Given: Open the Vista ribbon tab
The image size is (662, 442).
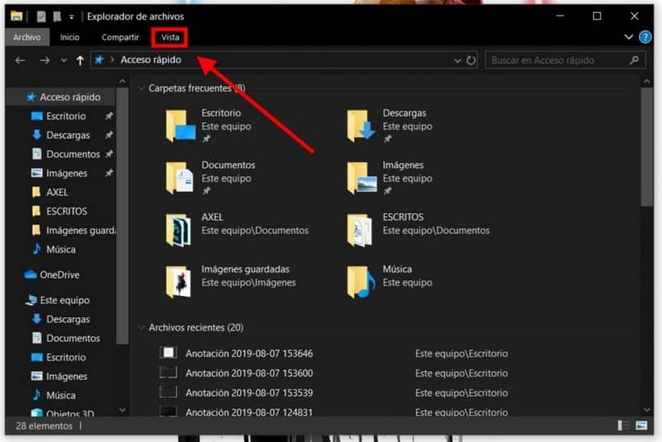Looking at the screenshot, I should (170, 37).
